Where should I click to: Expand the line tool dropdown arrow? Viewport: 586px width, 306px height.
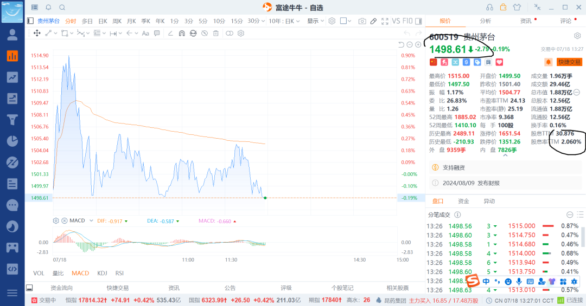pyautogui.click(x=55, y=33)
